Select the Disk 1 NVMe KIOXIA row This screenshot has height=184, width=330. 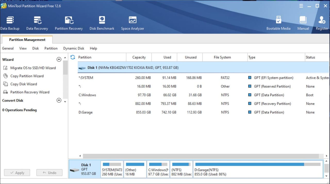tap(204, 68)
